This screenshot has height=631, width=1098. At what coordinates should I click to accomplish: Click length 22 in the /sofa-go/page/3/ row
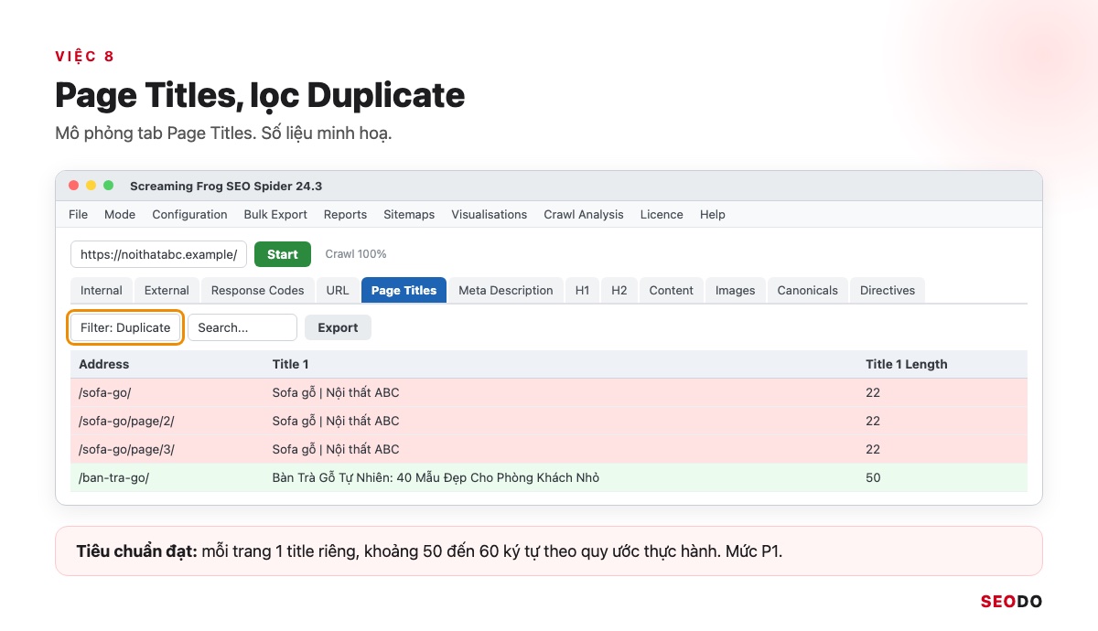(873, 449)
